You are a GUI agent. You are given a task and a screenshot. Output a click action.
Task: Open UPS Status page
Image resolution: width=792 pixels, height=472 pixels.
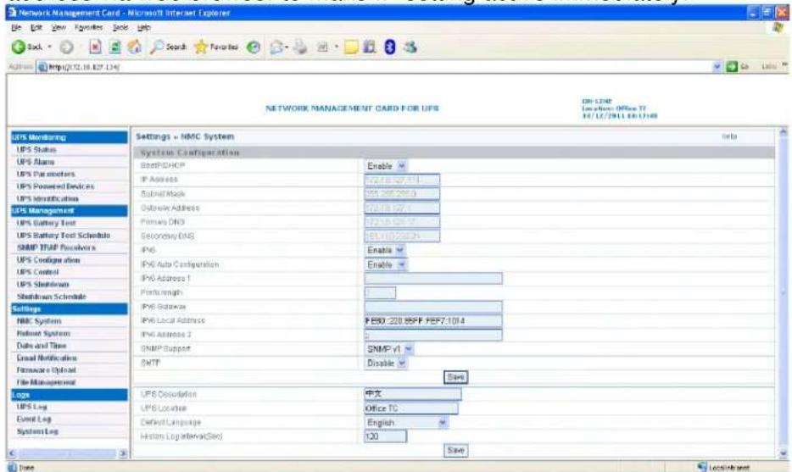(36, 150)
